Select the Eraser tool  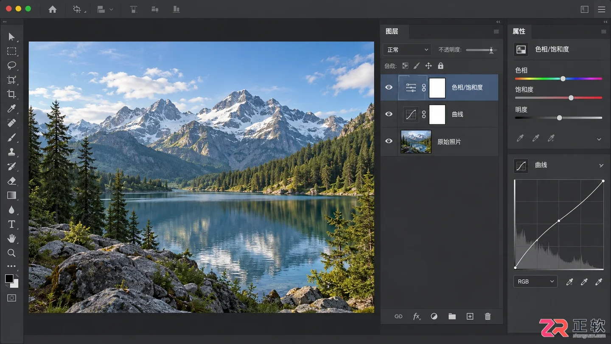coord(11,181)
